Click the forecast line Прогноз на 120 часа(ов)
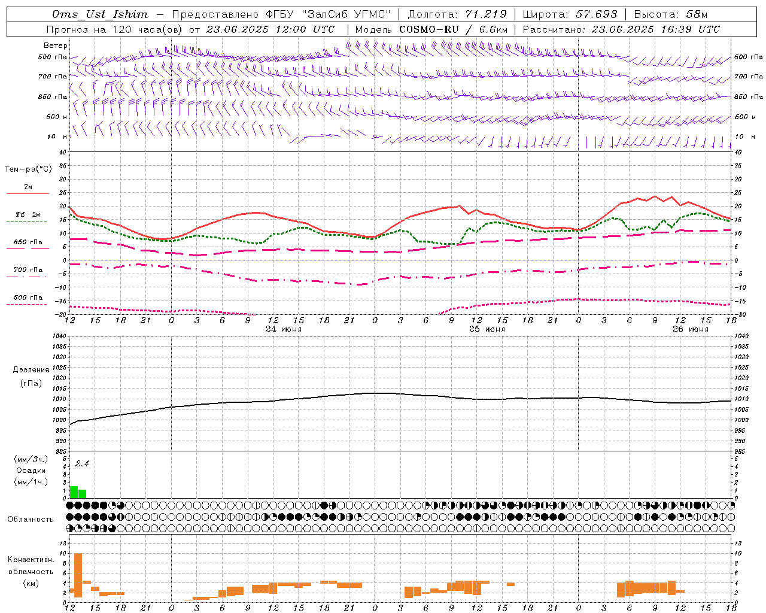 pos(115,29)
